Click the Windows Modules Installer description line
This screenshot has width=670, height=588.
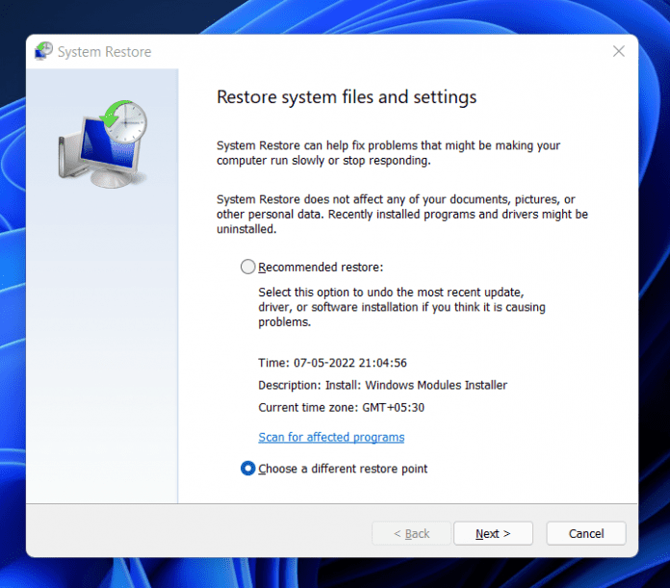coord(382,385)
